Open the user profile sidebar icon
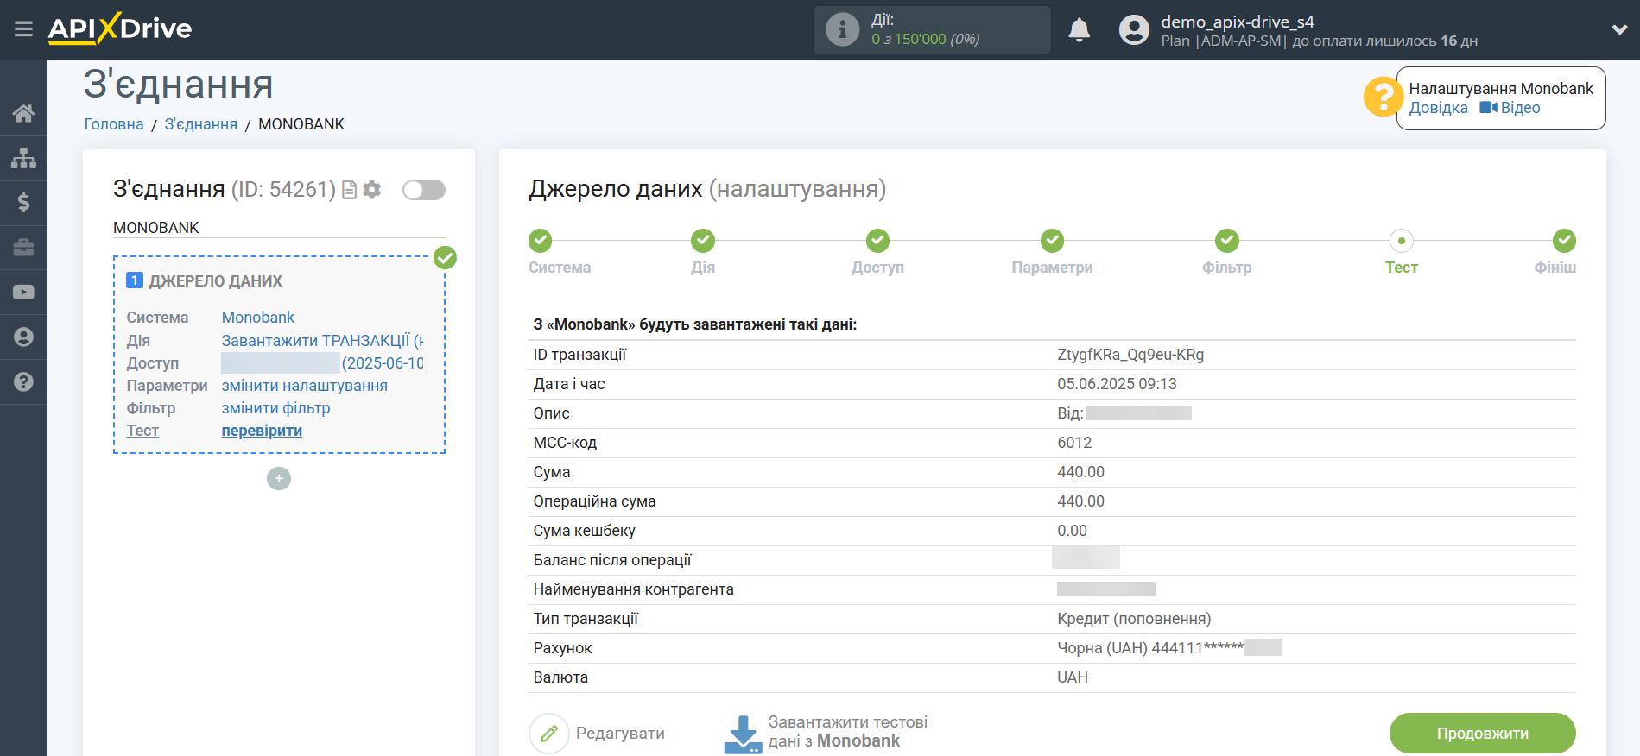The height and width of the screenshot is (756, 1640). click(x=23, y=337)
